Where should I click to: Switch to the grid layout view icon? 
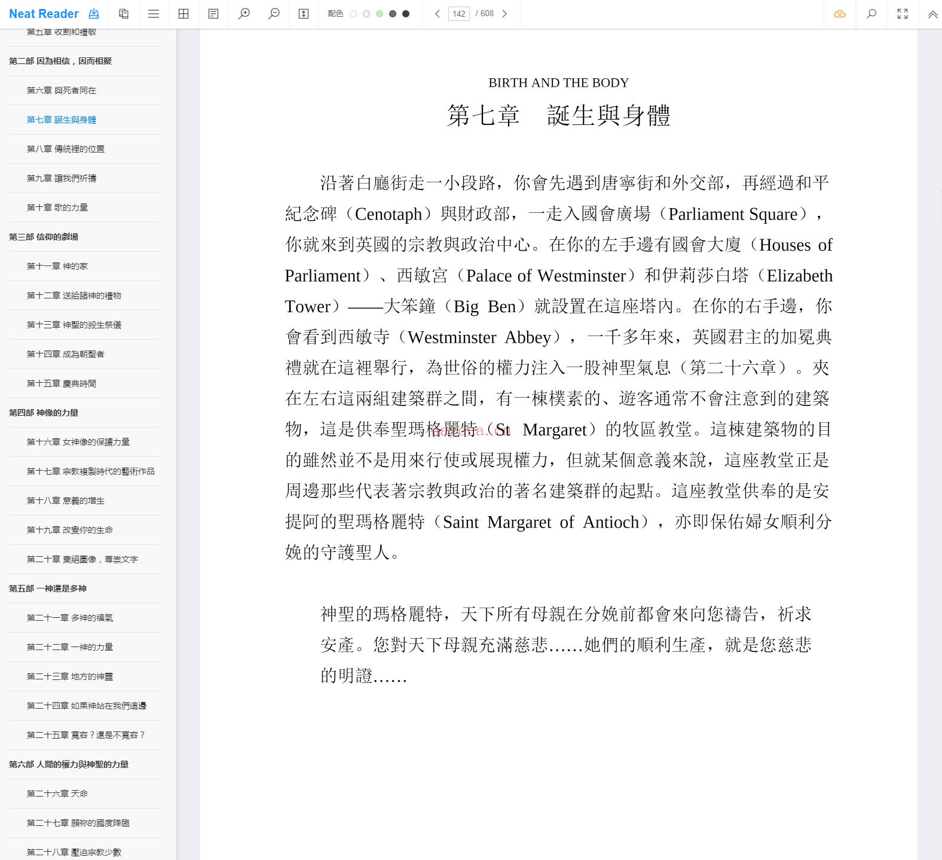(183, 14)
